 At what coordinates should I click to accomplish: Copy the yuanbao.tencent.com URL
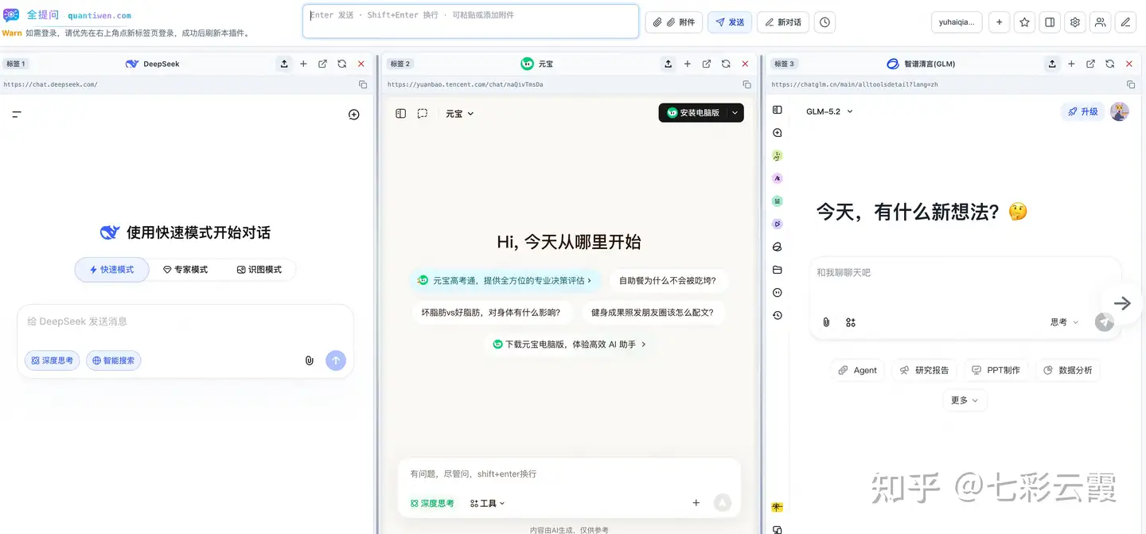point(746,84)
